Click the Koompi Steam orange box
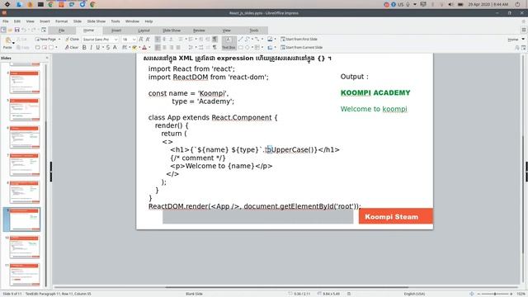The image size is (528, 297). coord(396,216)
